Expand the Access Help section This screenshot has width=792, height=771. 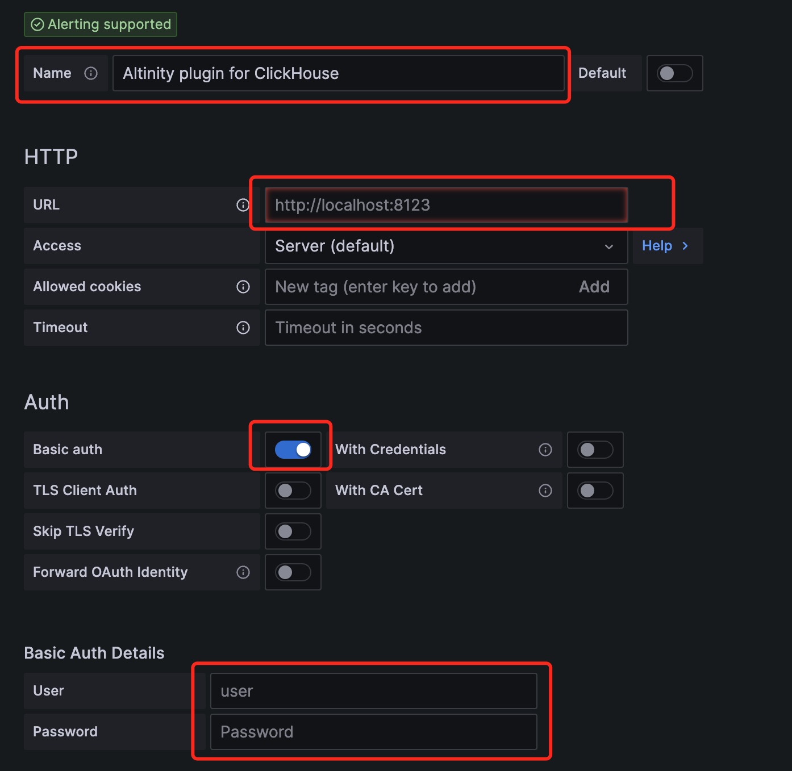[x=668, y=246]
